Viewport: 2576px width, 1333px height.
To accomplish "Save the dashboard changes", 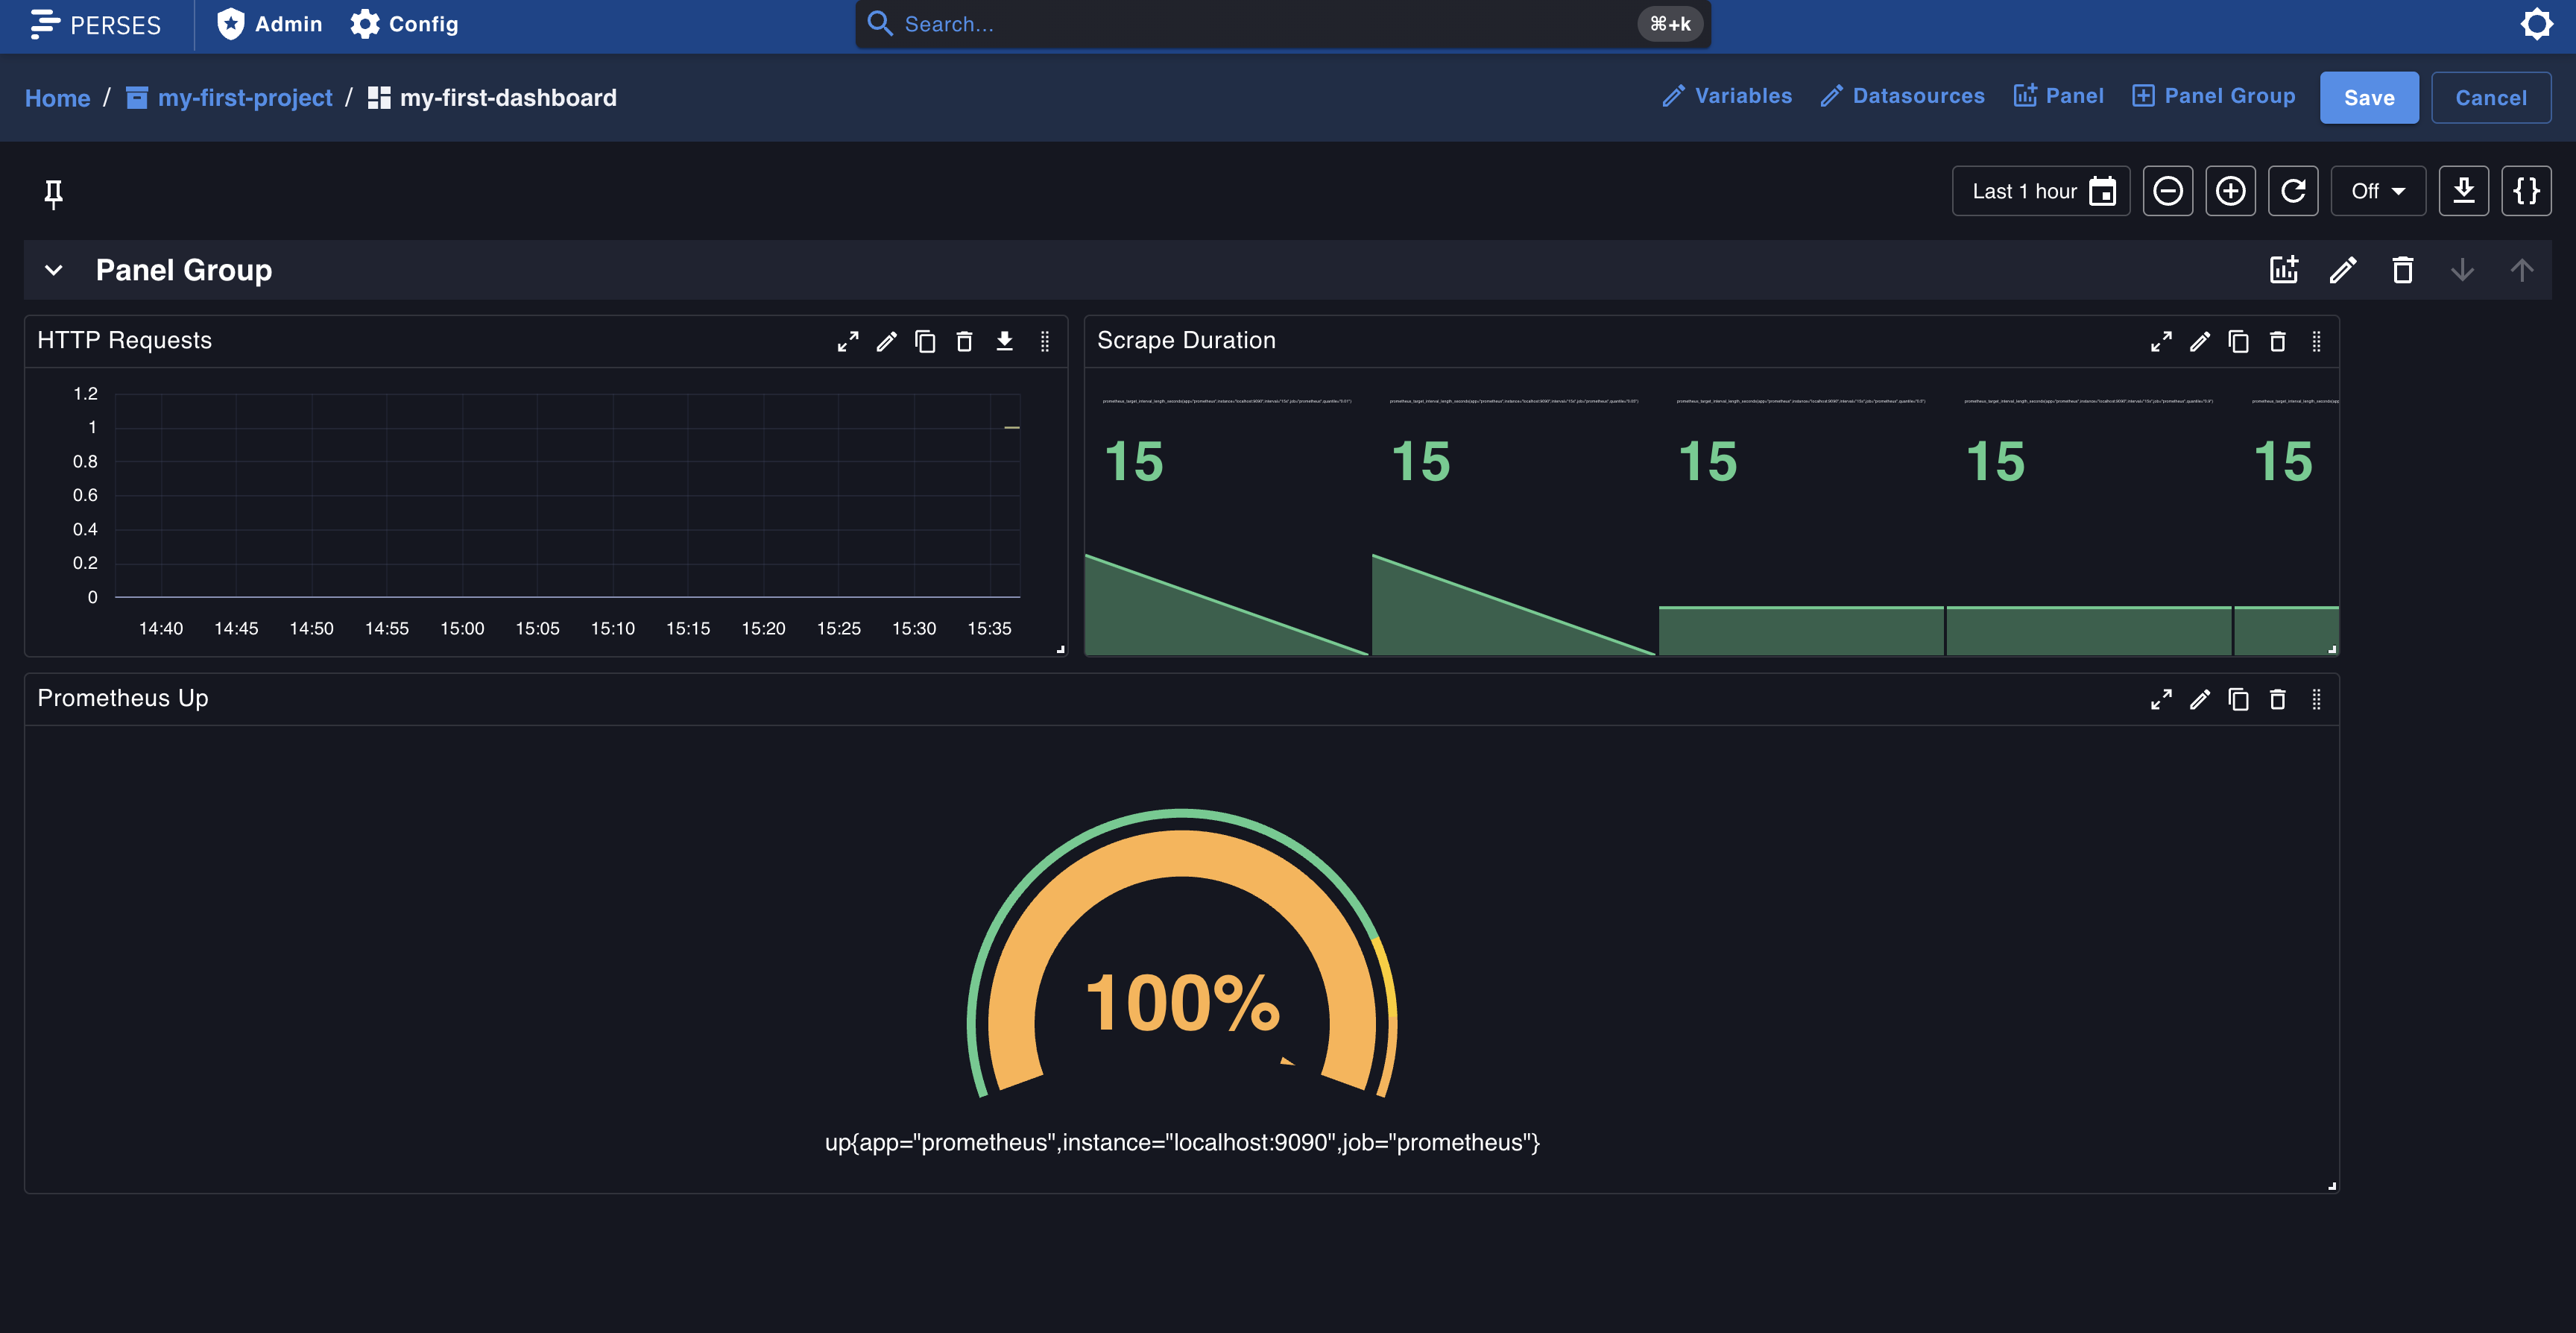I will [x=2369, y=98].
